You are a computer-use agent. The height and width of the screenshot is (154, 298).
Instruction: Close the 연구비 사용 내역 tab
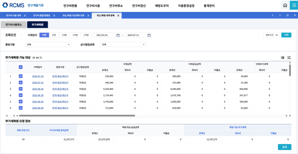[25, 16]
